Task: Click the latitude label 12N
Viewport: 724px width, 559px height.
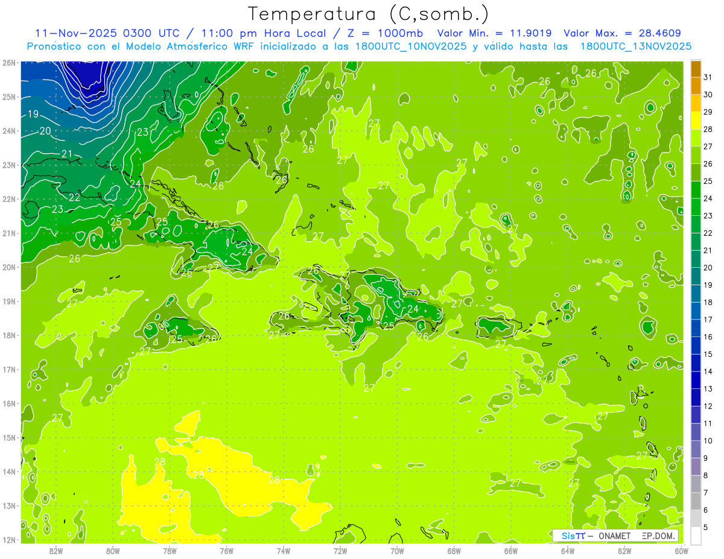Action: pyautogui.click(x=9, y=540)
